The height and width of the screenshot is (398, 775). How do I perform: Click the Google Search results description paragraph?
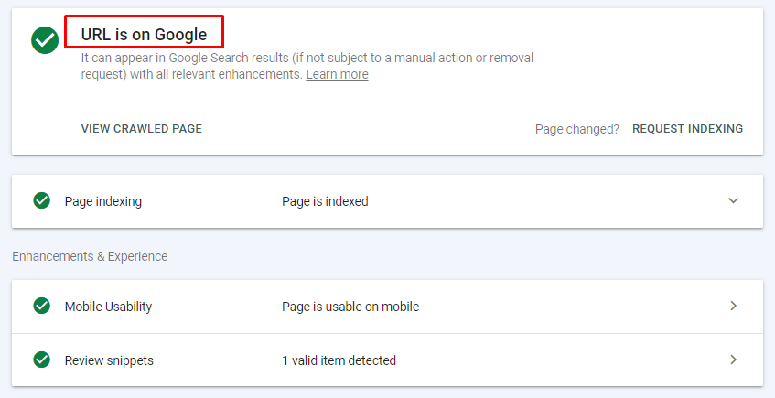coord(307,66)
